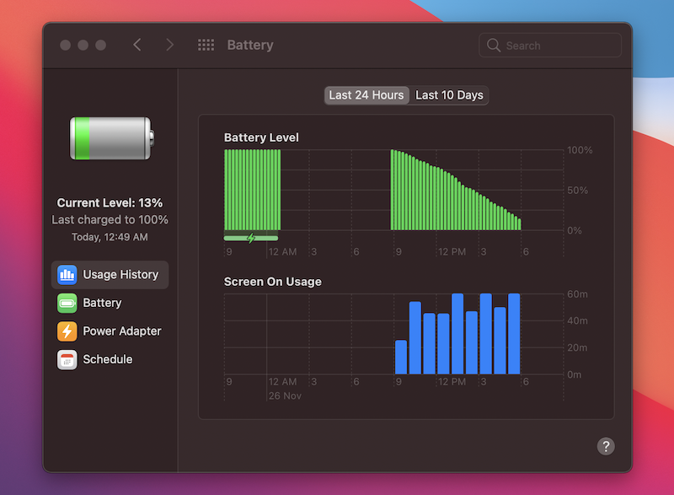
Task: Open help with the question mark button
Action: tap(606, 447)
